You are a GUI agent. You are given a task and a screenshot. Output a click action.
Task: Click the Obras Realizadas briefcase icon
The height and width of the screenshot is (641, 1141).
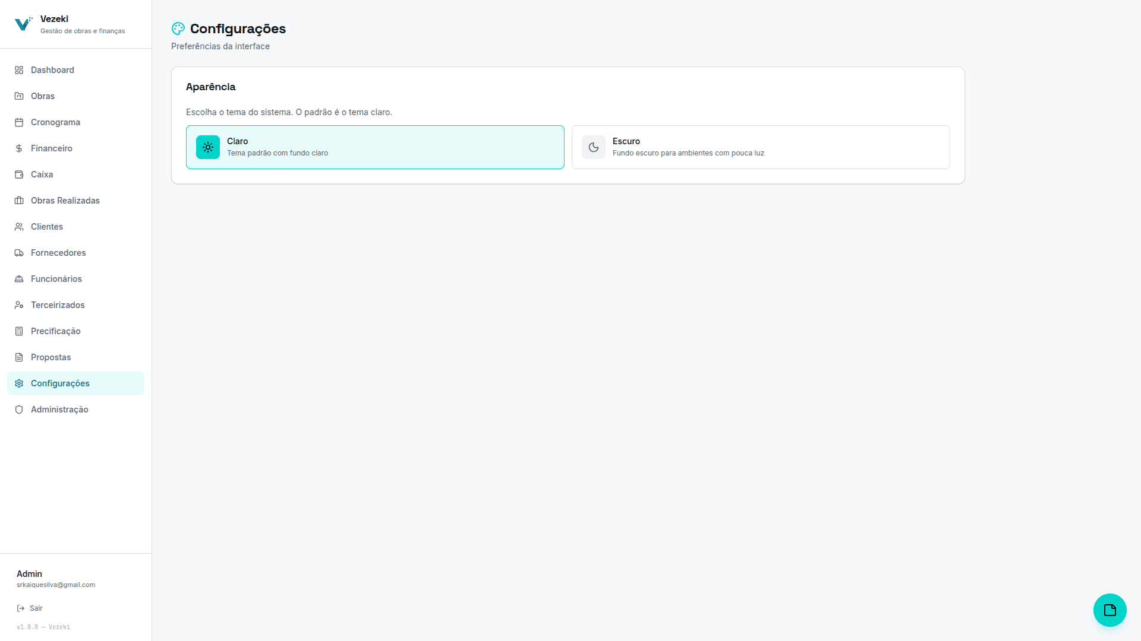[19, 201]
